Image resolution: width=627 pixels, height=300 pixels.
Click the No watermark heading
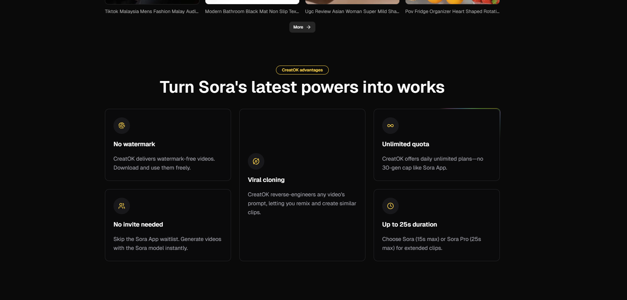click(134, 144)
